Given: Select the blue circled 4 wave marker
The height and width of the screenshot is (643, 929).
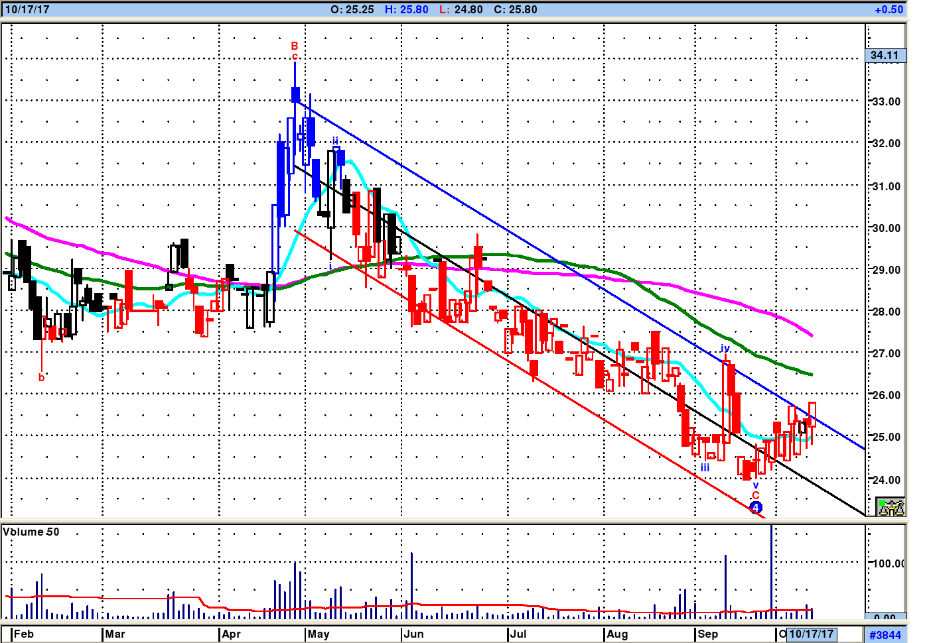Looking at the screenshot, I should click(x=755, y=508).
